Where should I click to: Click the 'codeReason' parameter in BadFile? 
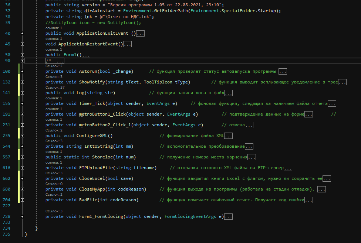click(x=123, y=200)
